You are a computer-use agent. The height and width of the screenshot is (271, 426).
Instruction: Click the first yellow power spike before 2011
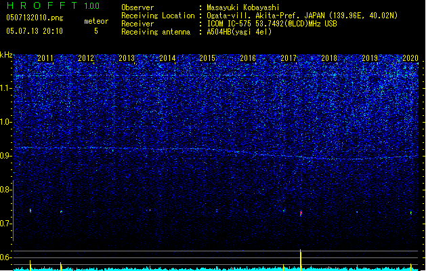pos(30,266)
